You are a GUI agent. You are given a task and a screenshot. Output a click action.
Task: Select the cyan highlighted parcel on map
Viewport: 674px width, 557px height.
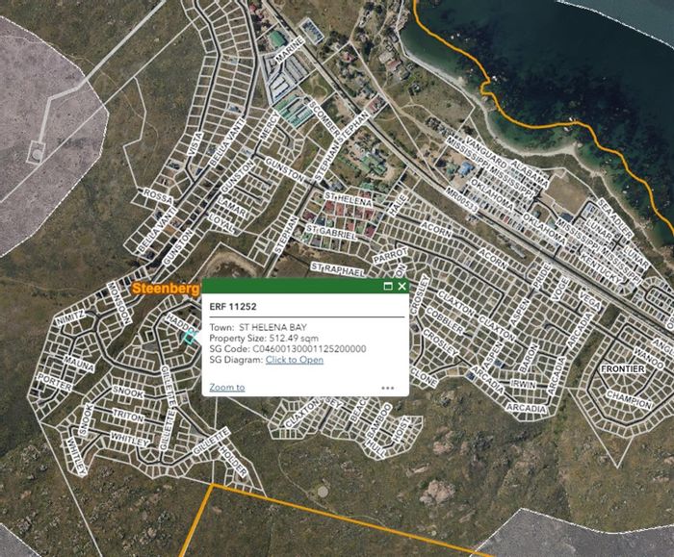click(x=191, y=338)
